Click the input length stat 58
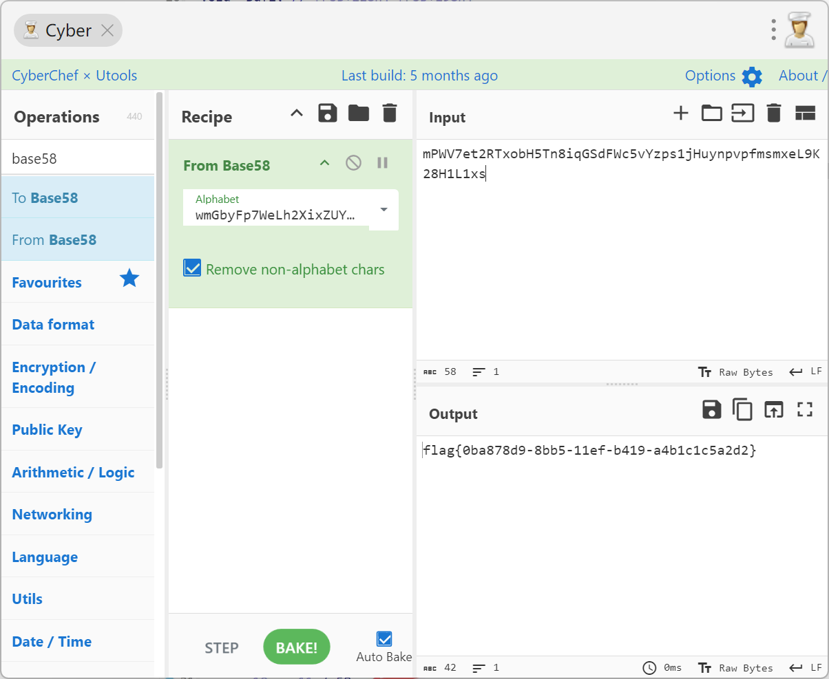Viewport: 829px width, 679px height. 440,372
